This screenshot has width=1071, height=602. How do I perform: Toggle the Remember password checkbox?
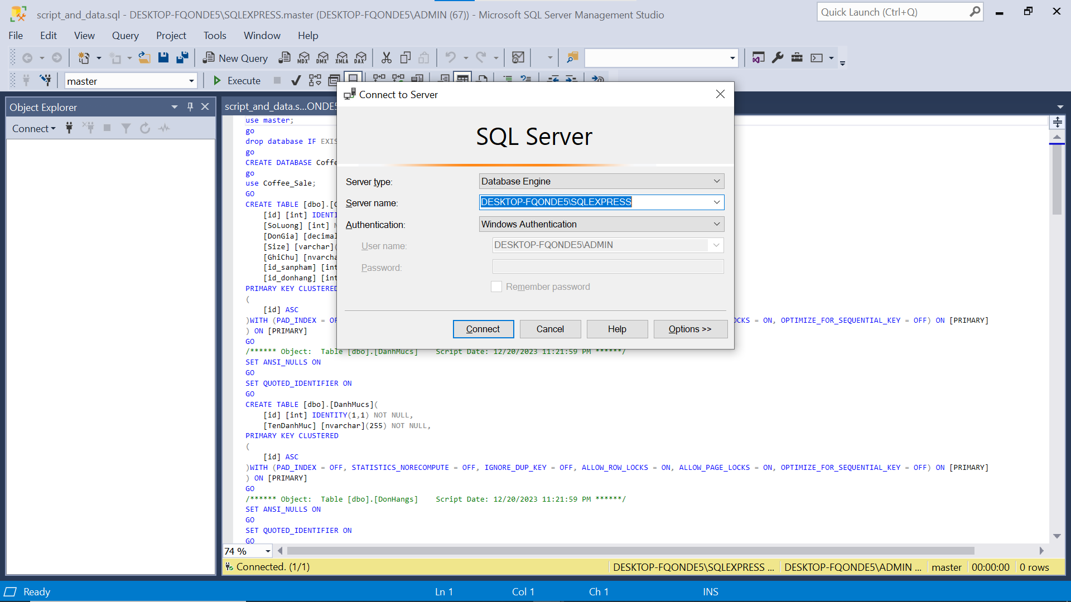click(496, 287)
